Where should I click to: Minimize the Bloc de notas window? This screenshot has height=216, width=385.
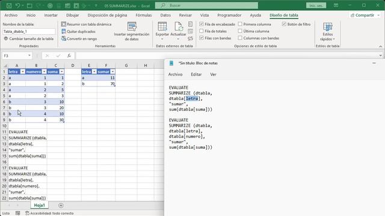tap(374, 63)
